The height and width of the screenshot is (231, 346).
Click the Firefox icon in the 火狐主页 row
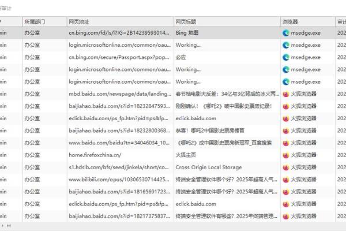[286, 155]
